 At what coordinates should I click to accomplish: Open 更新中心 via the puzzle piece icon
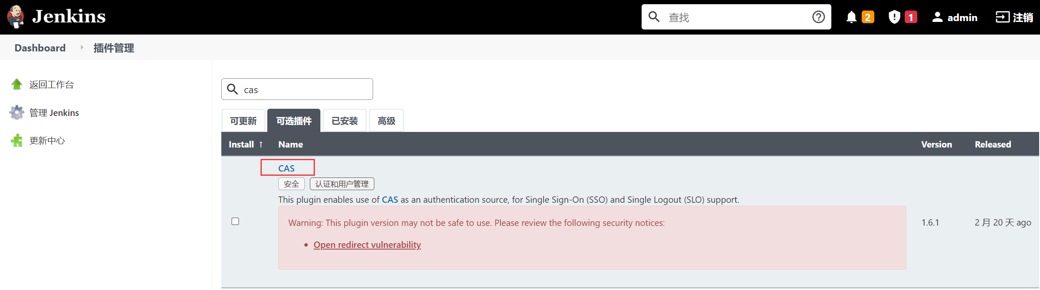[16, 140]
